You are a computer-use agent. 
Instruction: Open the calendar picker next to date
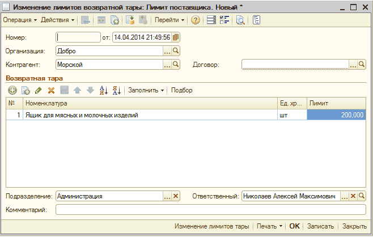(176, 37)
